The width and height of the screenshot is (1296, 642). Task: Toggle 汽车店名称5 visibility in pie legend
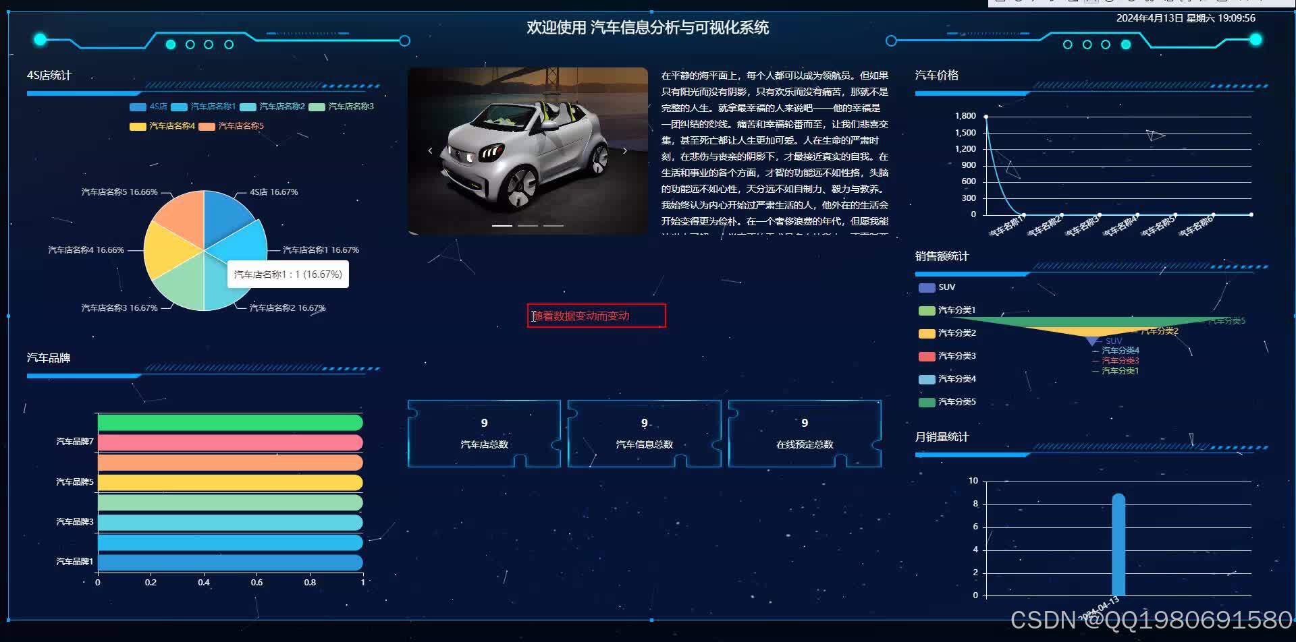(x=206, y=126)
